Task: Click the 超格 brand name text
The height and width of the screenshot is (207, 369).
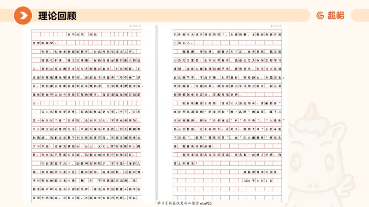Action: 336,16
